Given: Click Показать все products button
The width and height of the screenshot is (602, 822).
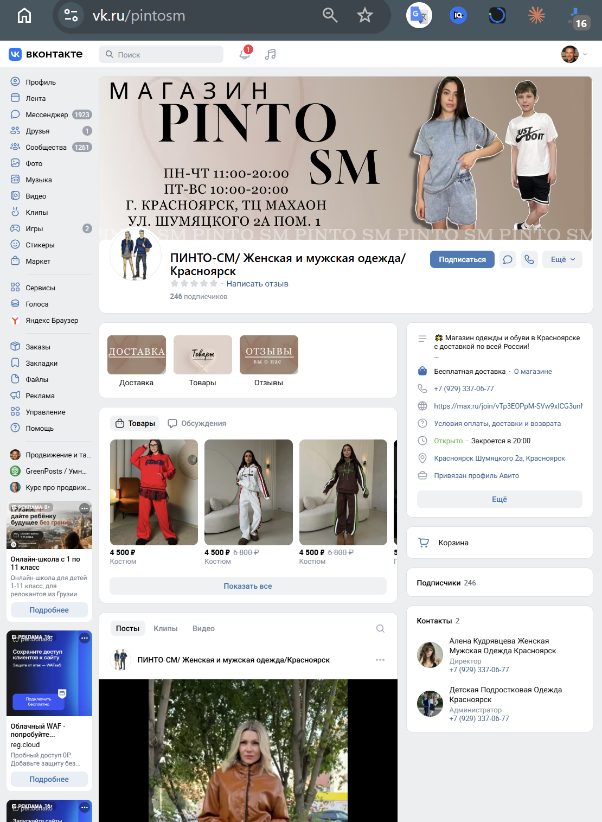Looking at the screenshot, I should coord(248,586).
